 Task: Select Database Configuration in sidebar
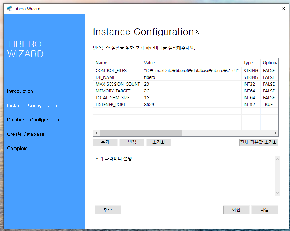[x=33, y=120]
